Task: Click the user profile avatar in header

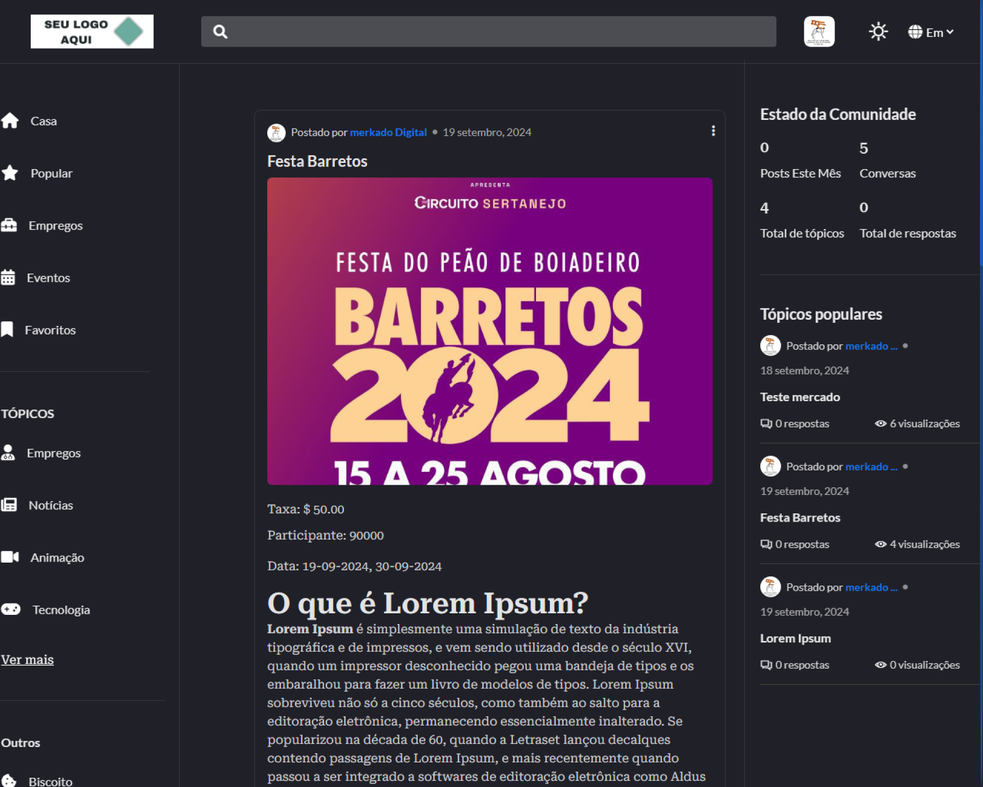Action: [x=819, y=32]
